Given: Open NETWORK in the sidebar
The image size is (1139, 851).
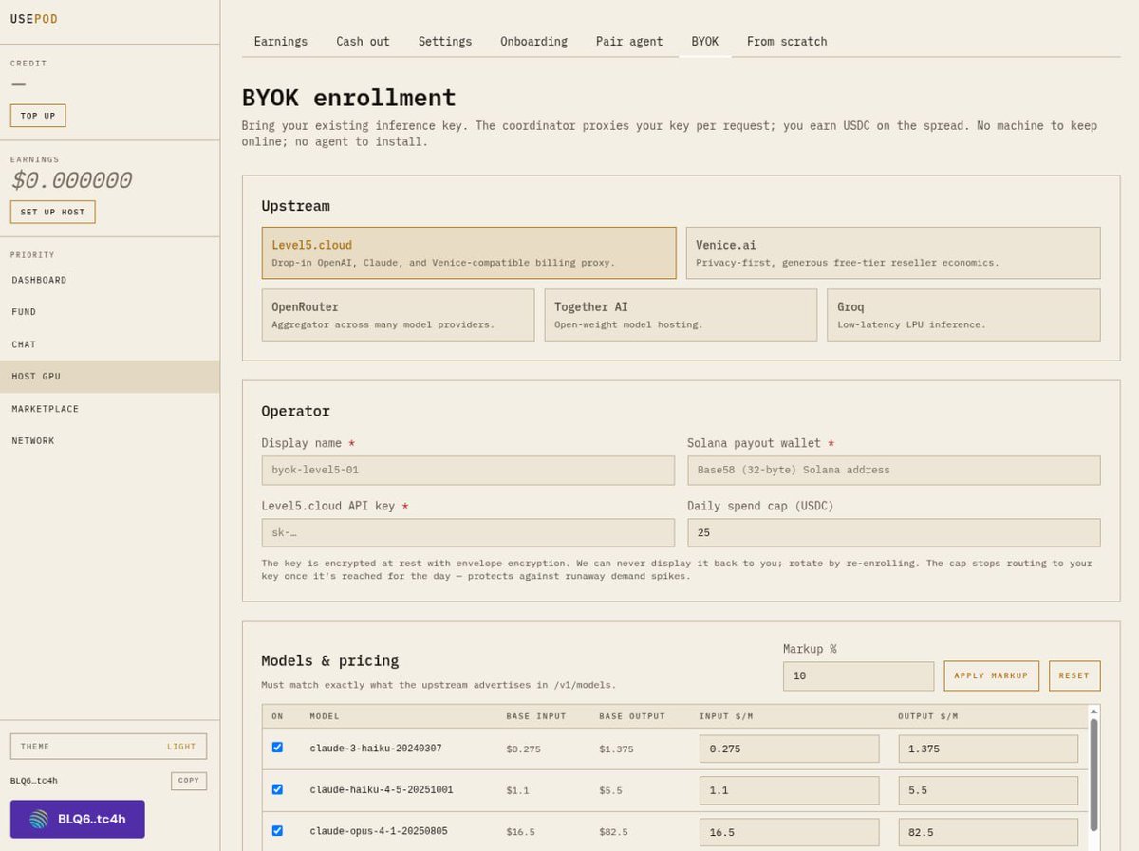Looking at the screenshot, I should pos(110,441).
